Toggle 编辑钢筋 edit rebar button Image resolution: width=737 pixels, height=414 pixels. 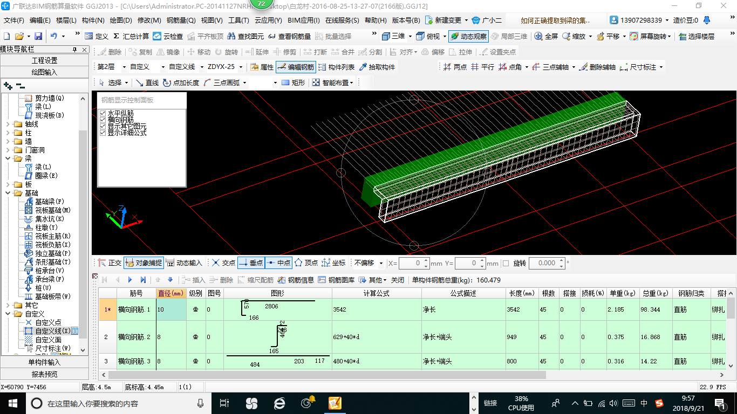pyautogui.click(x=296, y=67)
